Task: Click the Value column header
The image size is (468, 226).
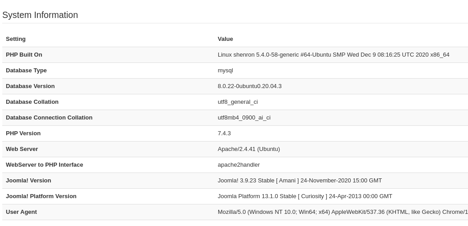Action: [x=225, y=39]
